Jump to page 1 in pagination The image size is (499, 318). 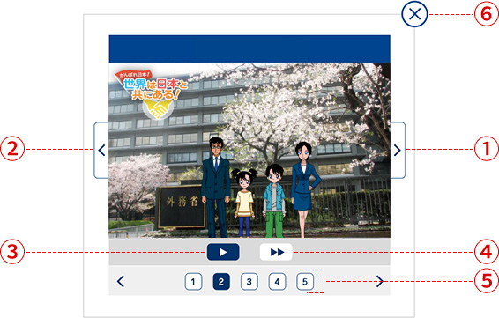193,281
